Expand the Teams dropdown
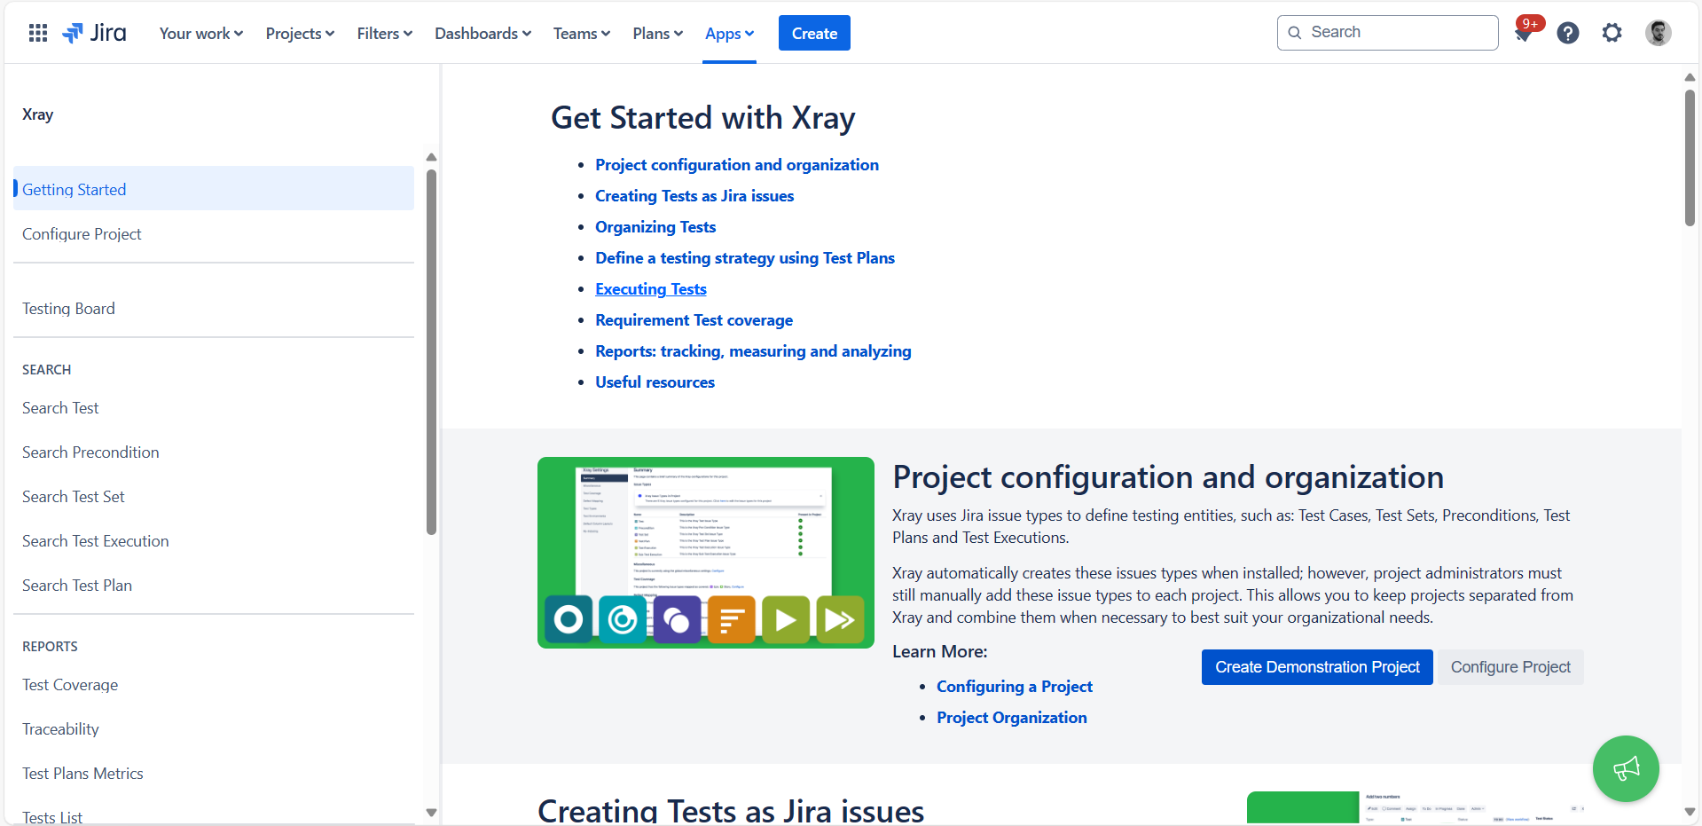Viewport: 1702px width, 826px height. [582, 33]
